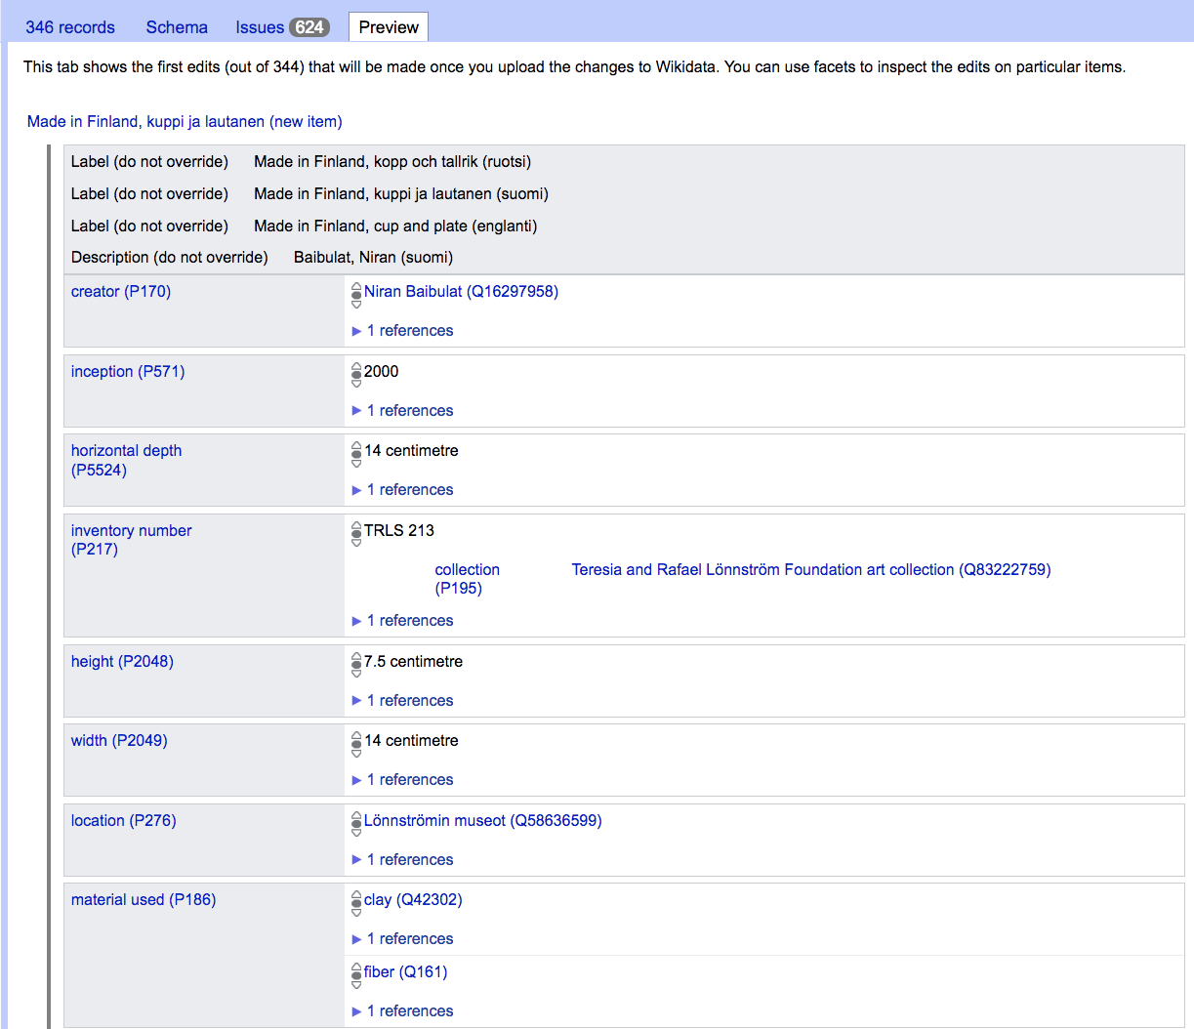Click rank icon beside horizontal depth 14 centimetre
The width and height of the screenshot is (1194, 1029).
[x=356, y=455]
